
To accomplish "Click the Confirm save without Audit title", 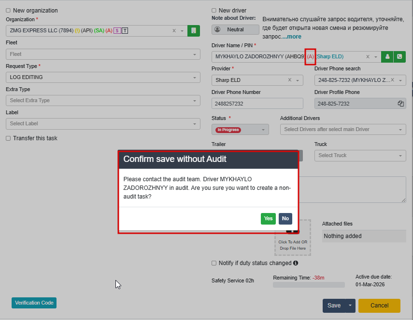I will (175, 159).
